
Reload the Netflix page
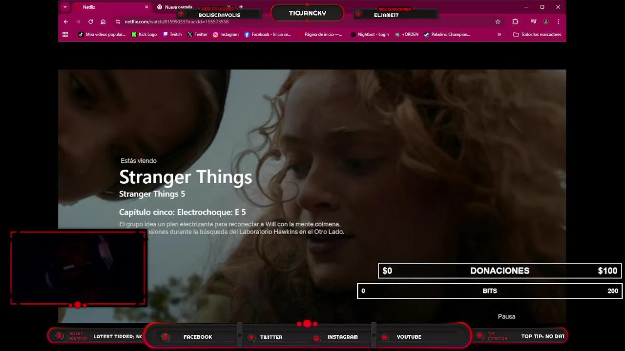tap(90, 21)
